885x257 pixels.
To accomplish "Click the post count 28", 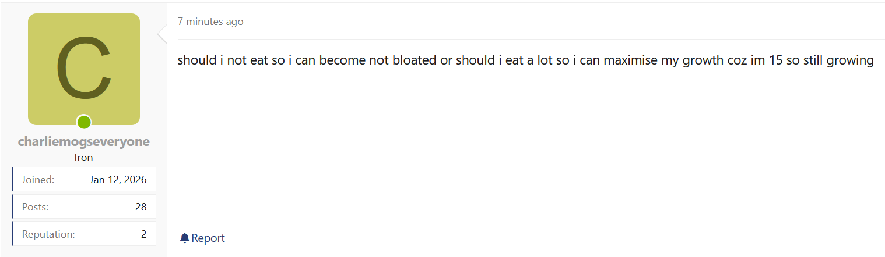I will [x=141, y=207].
